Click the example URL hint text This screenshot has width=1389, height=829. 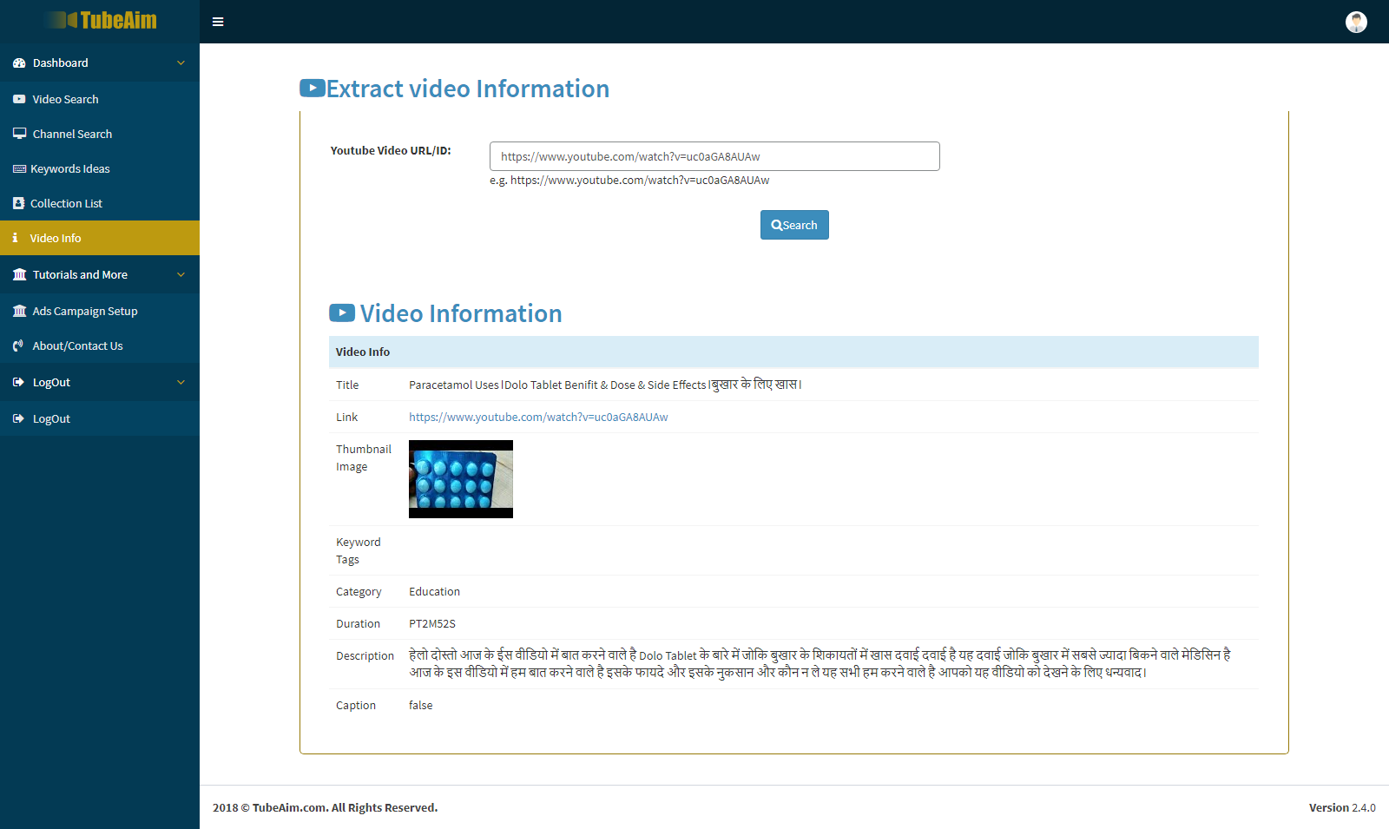coord(629,181)
